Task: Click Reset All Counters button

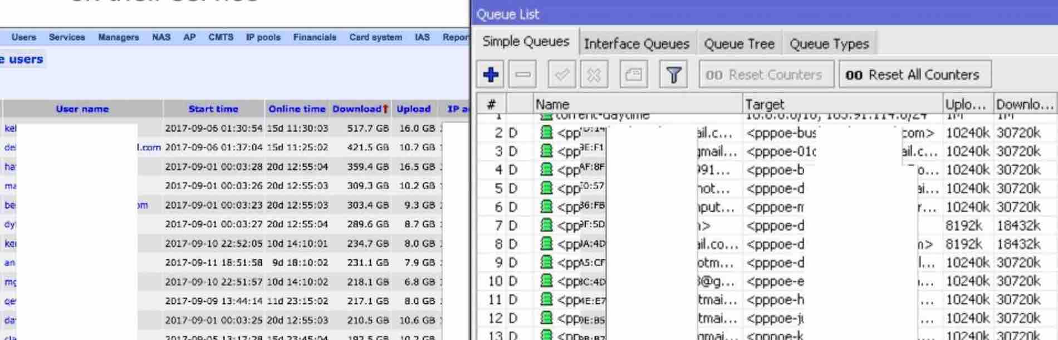Action: (x=915, y=74)
